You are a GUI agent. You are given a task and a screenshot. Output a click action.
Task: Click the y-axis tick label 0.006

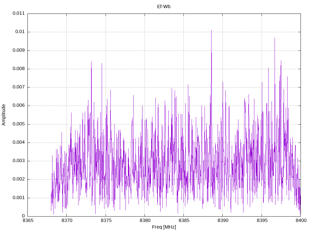(x=19, y=106)
